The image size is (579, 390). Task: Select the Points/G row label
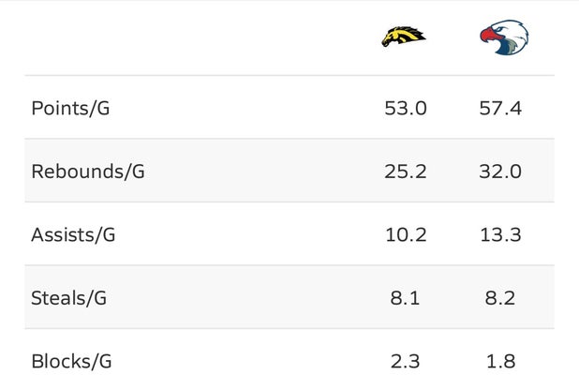70,109
